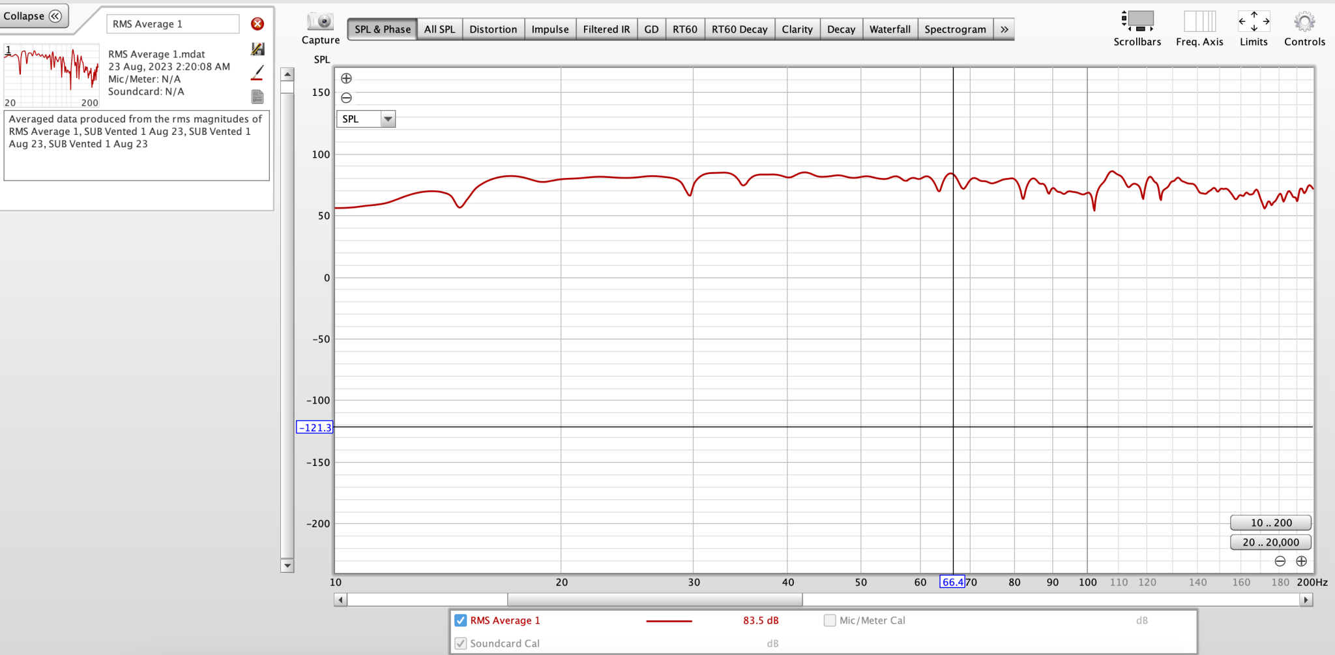
Task: Click the RMS Average 1.mdat filename
Action: pos(156,54)
